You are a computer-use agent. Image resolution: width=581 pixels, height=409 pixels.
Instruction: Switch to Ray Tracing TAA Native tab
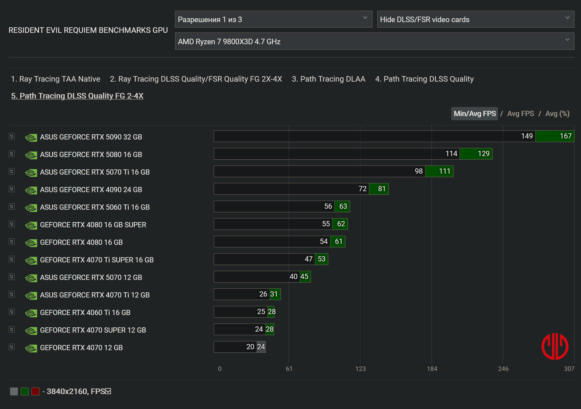tap(56, 79)
